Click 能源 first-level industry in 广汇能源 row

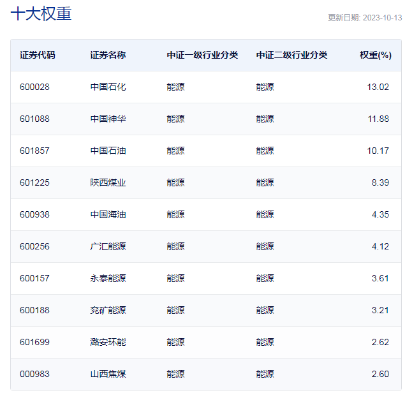[175, 246]
